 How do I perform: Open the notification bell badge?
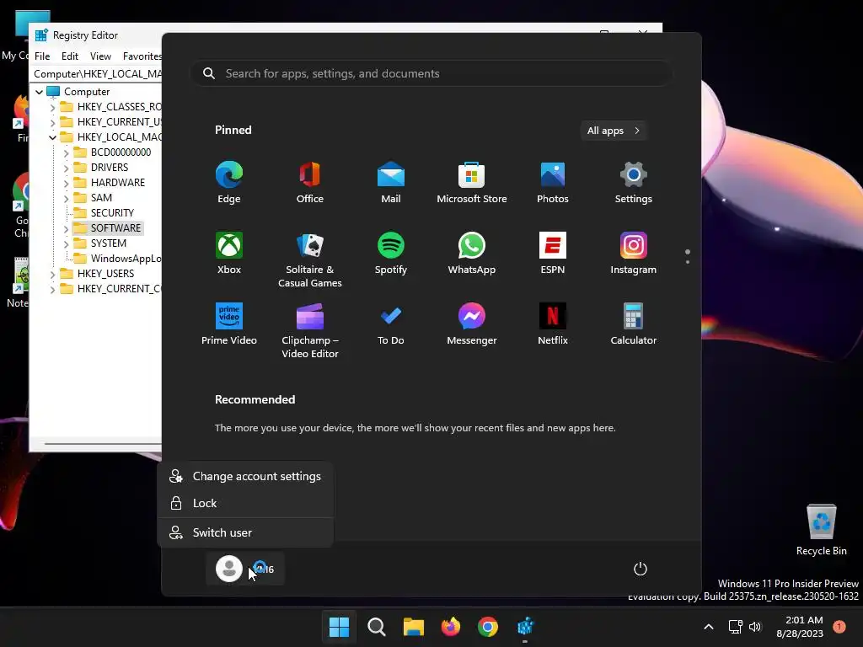tap(839, 627)
